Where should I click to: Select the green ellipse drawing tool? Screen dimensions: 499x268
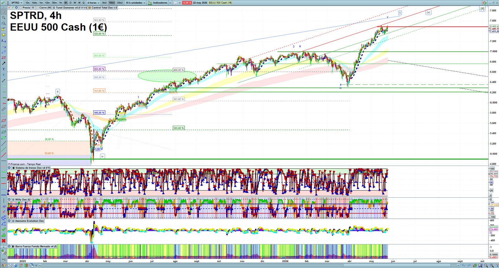click(x=4, y=138)
